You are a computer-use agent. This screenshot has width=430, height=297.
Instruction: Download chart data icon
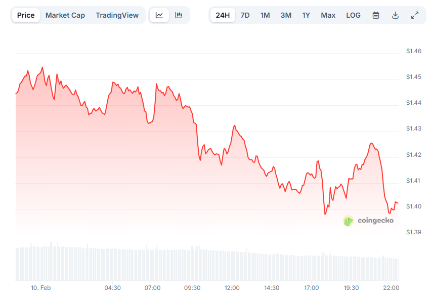396,15
